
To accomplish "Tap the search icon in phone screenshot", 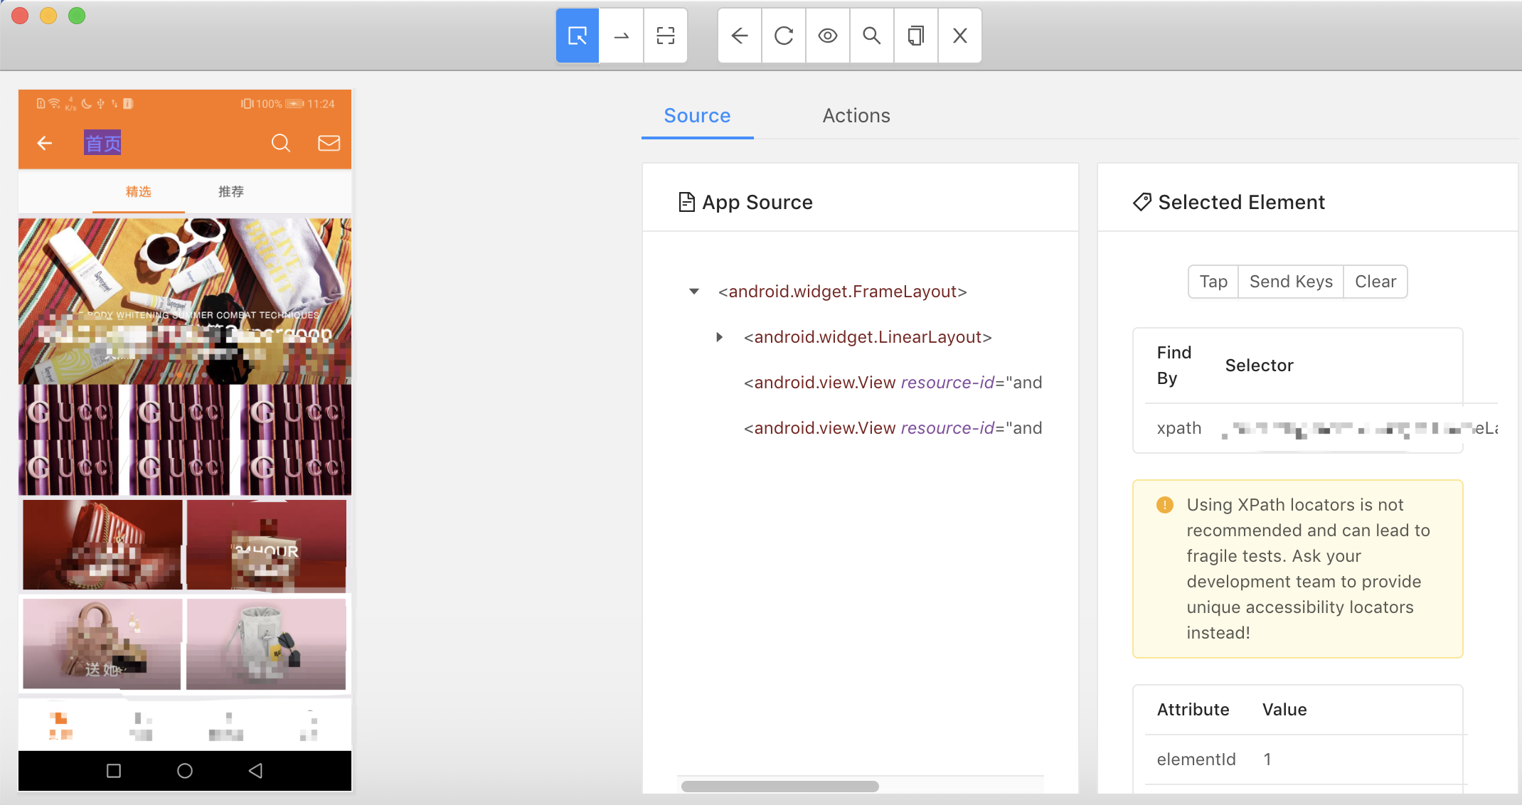I will coord(281,143).
